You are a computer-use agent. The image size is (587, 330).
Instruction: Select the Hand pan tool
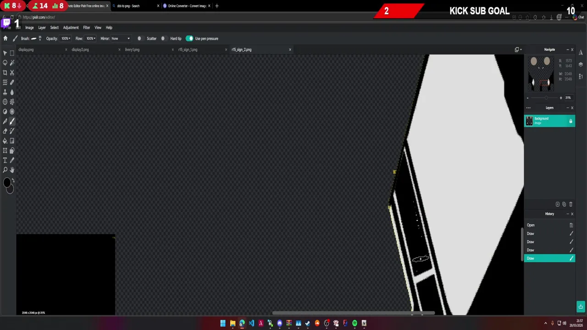[x=12, y=170]
